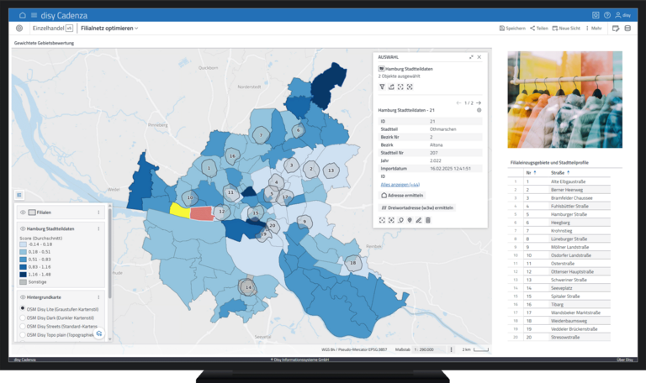This screenshot has width=646, height=383.
Task: Click the pencil edit icon in Auswahl
Action: pos(419,220)
